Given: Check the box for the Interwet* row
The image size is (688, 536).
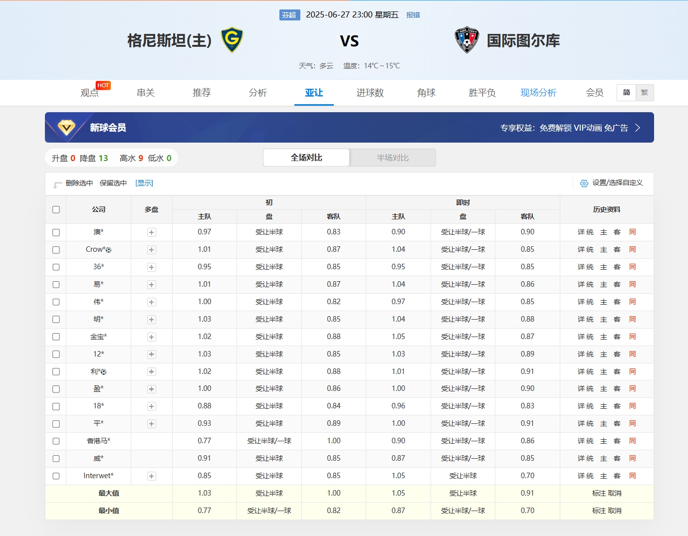Looking at the screenshot, I should [56, 476].
